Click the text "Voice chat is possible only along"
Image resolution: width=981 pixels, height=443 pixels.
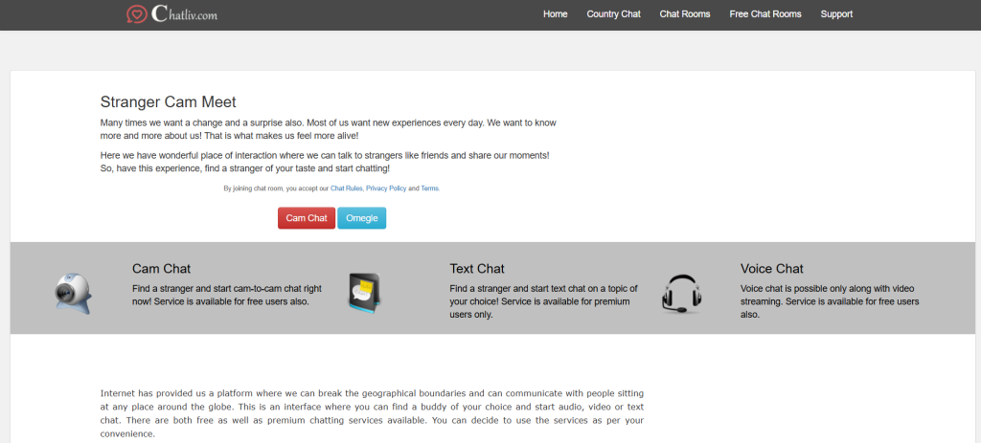pos(830,301)
